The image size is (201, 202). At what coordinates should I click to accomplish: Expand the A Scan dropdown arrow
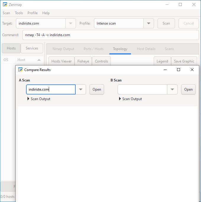pyautogui.click(x=81, y=89)
